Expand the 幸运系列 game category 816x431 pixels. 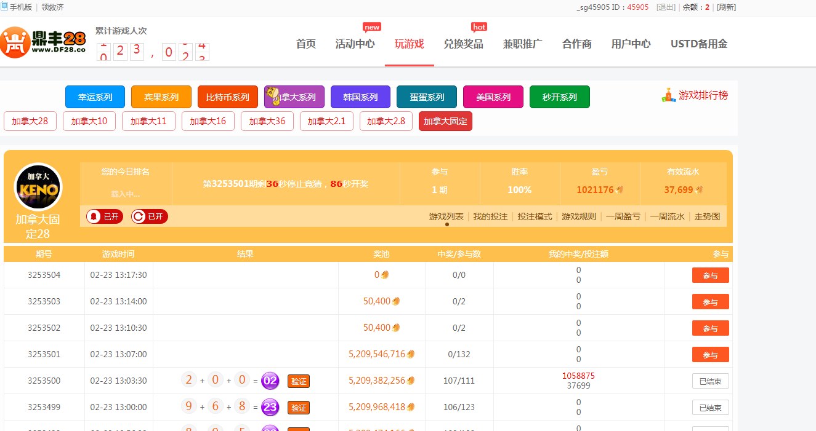coord(95,97)
